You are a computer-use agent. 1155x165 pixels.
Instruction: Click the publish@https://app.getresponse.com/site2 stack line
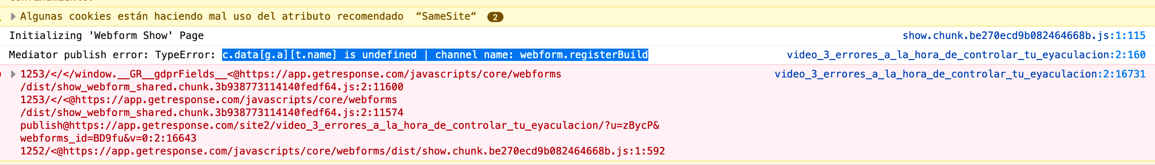pyautogui.click(x=340, y=126)
